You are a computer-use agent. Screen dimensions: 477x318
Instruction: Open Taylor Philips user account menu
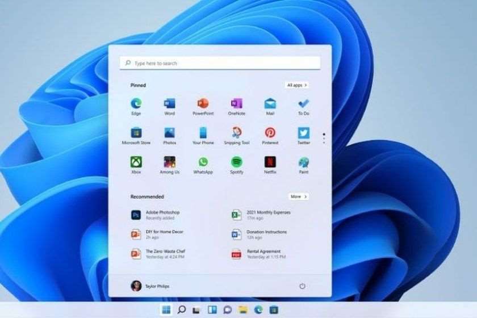click(150, 286)
